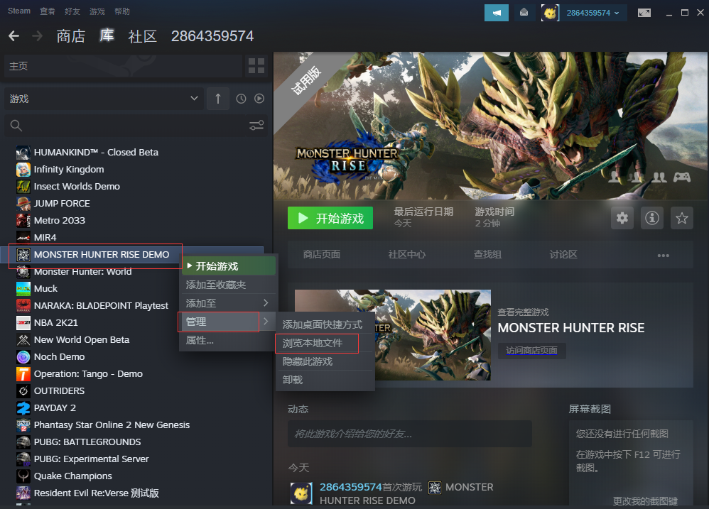
Task: Select Quake Champions icon in library
Action: [23, 476]
